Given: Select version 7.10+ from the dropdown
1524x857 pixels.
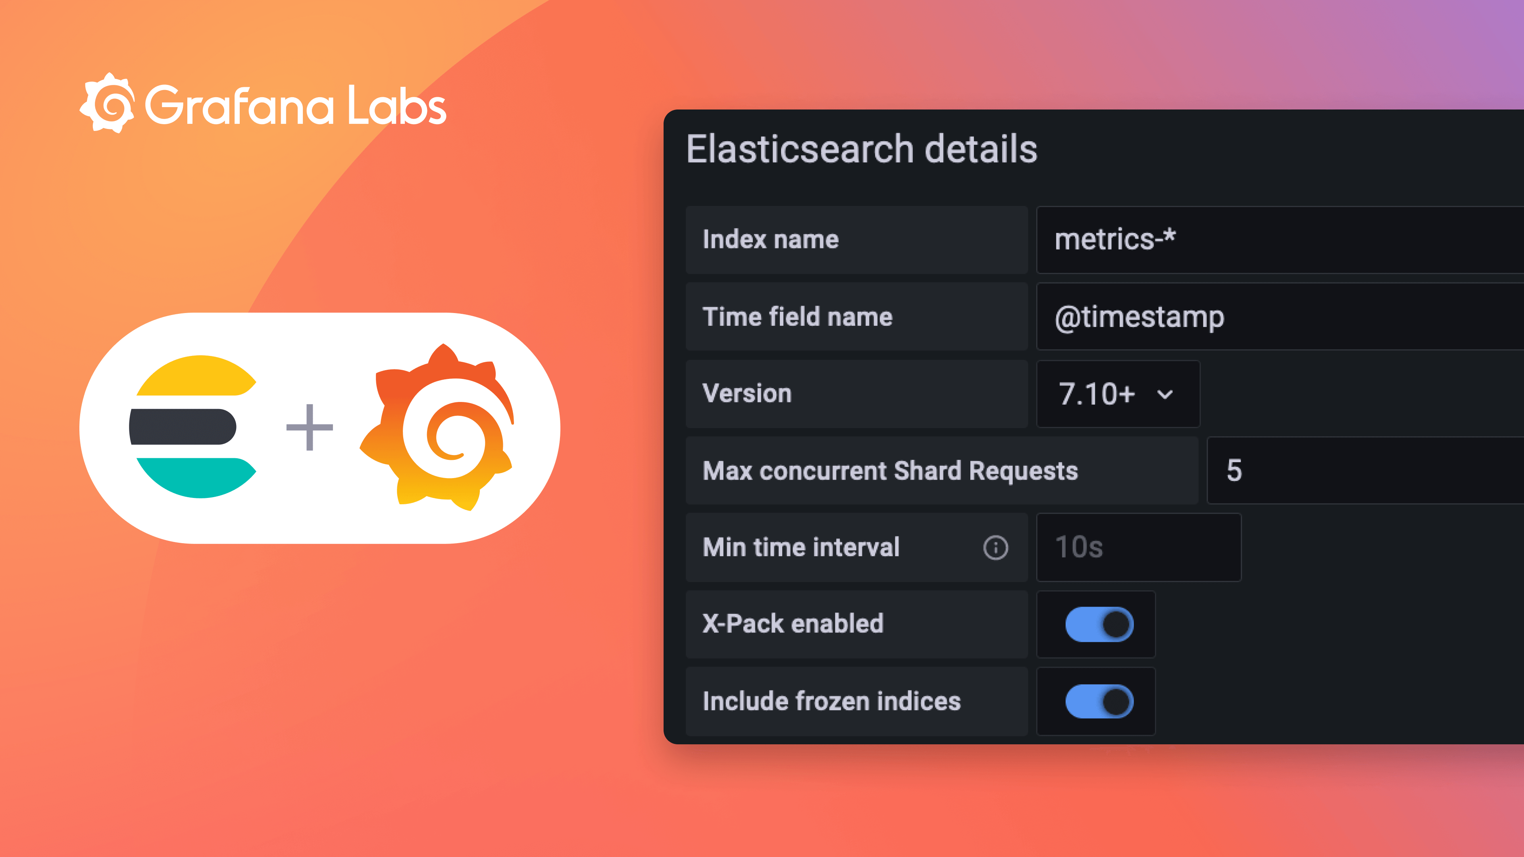Looking at the screenshot, I should tap(1097, 394).
